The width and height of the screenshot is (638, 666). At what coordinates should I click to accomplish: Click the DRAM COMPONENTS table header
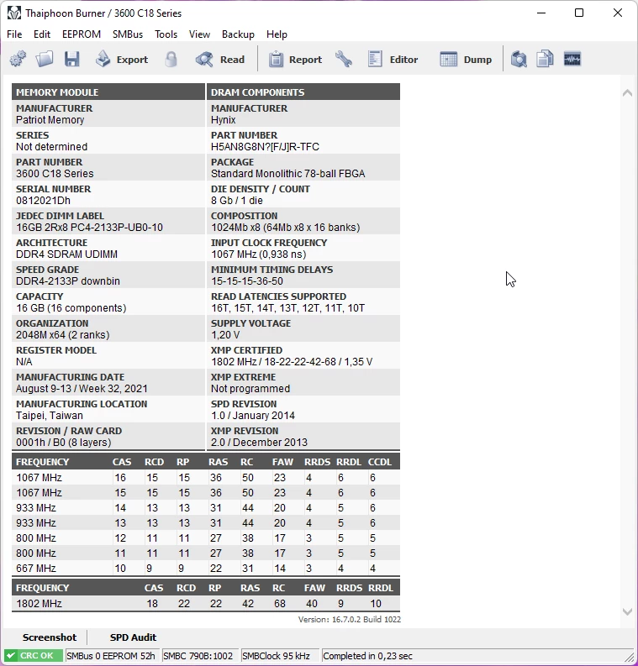point(303,92)
